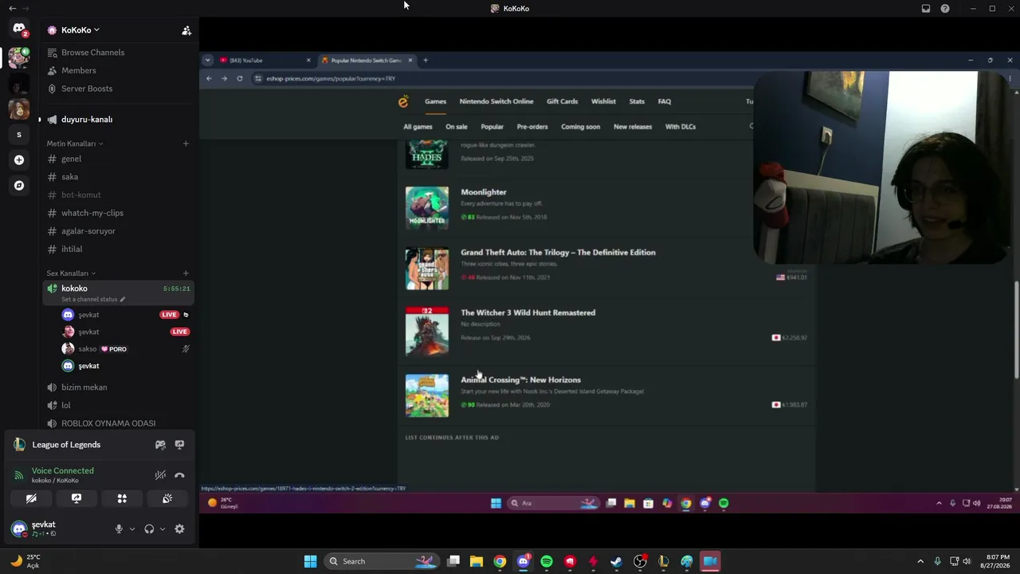Open the soundboard button in voice panel
Screen dimensions: 1020x574
(x=167, y=498)
